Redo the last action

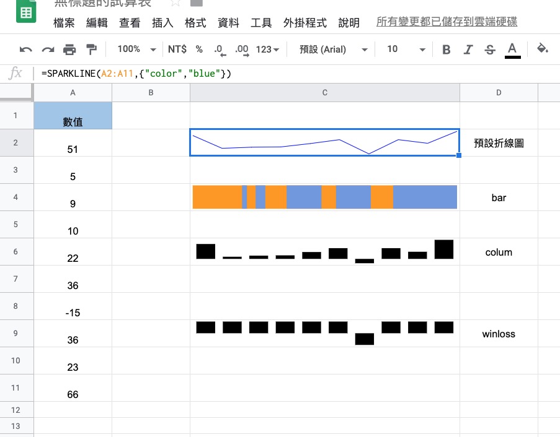[48, 49]
